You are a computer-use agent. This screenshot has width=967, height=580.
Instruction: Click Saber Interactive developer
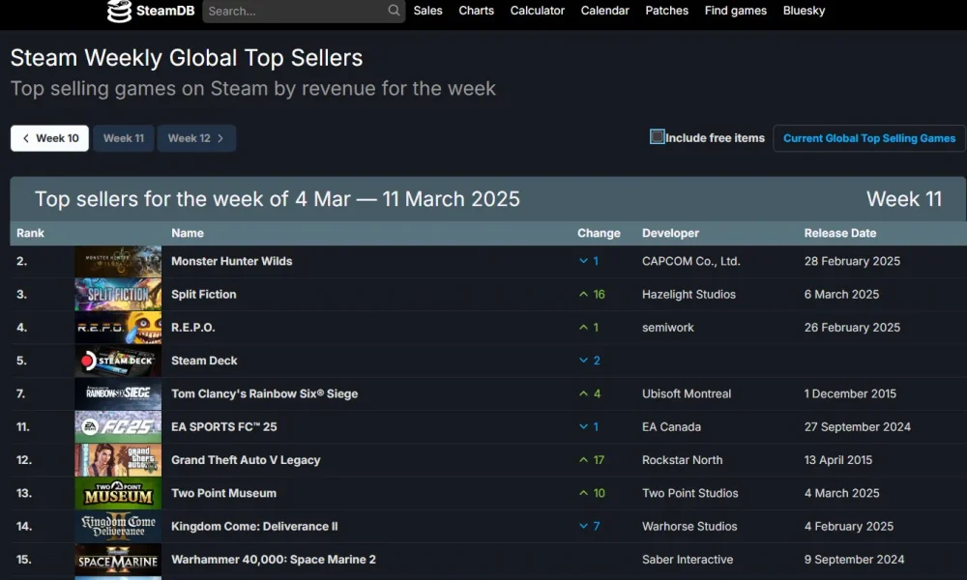coord(688,560)
